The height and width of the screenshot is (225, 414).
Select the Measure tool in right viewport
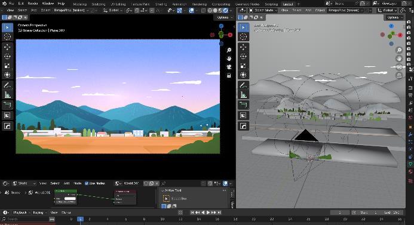point(243,95)
